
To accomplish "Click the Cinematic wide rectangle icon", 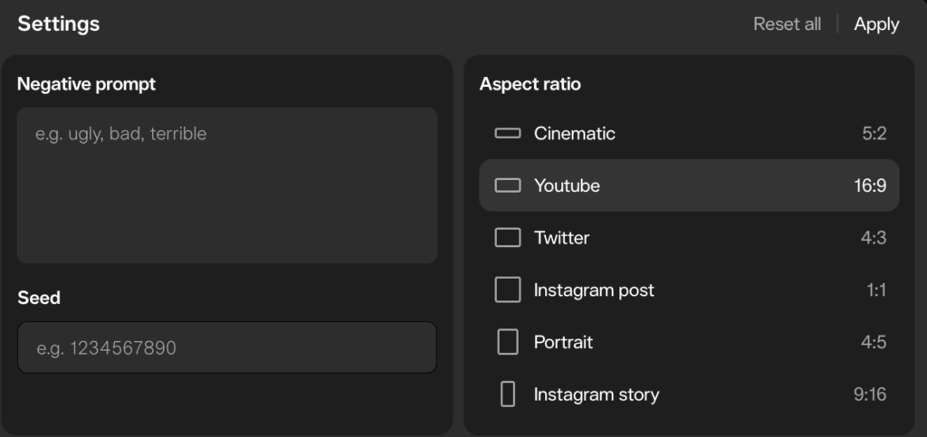I will coord(508,134).
